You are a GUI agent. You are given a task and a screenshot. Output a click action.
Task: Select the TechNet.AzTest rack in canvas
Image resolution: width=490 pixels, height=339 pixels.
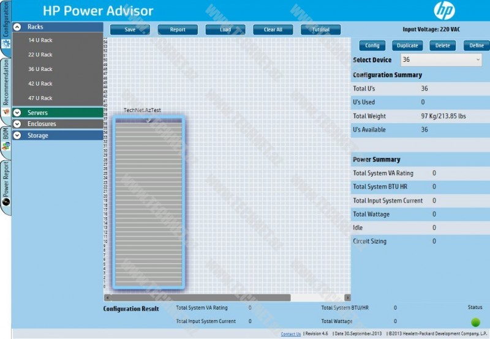[x=148, y=203]
